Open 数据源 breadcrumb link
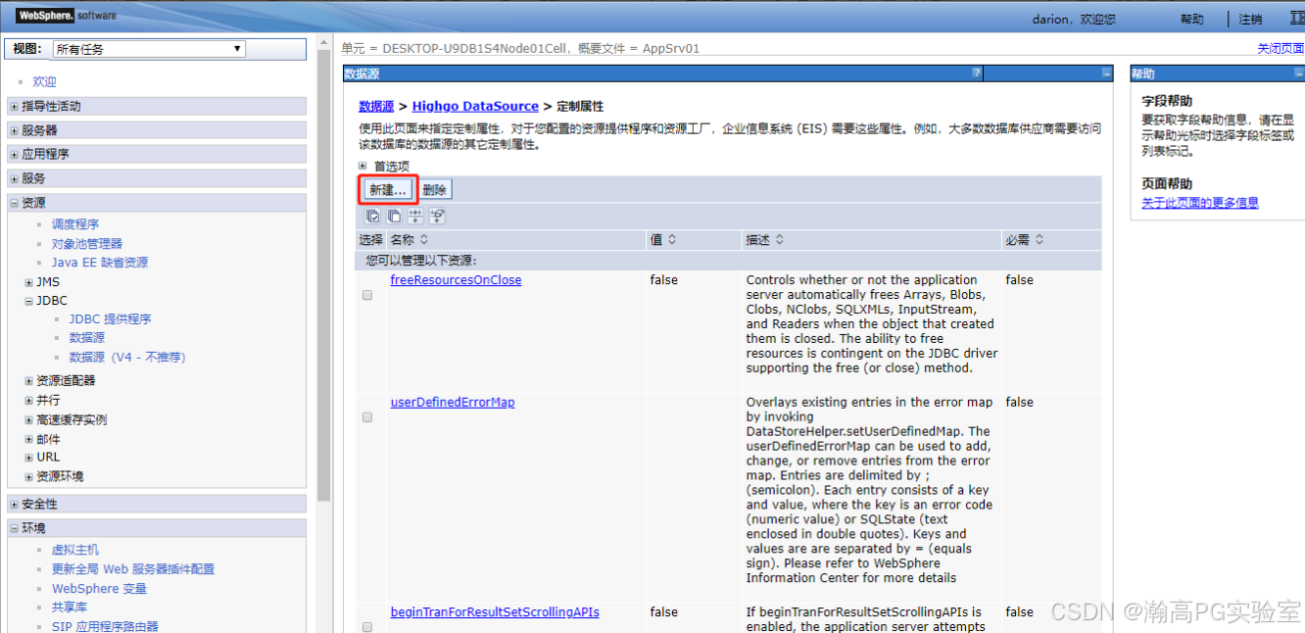Screen dimensions: 1305x633 pyautogui.click(x=376, y=106)
